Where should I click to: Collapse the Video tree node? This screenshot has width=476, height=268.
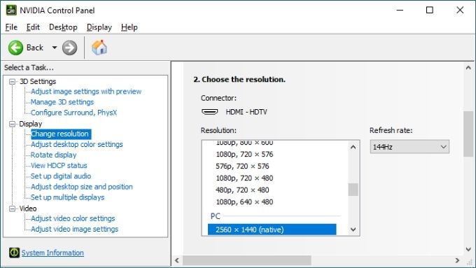[x=12, y=209]
